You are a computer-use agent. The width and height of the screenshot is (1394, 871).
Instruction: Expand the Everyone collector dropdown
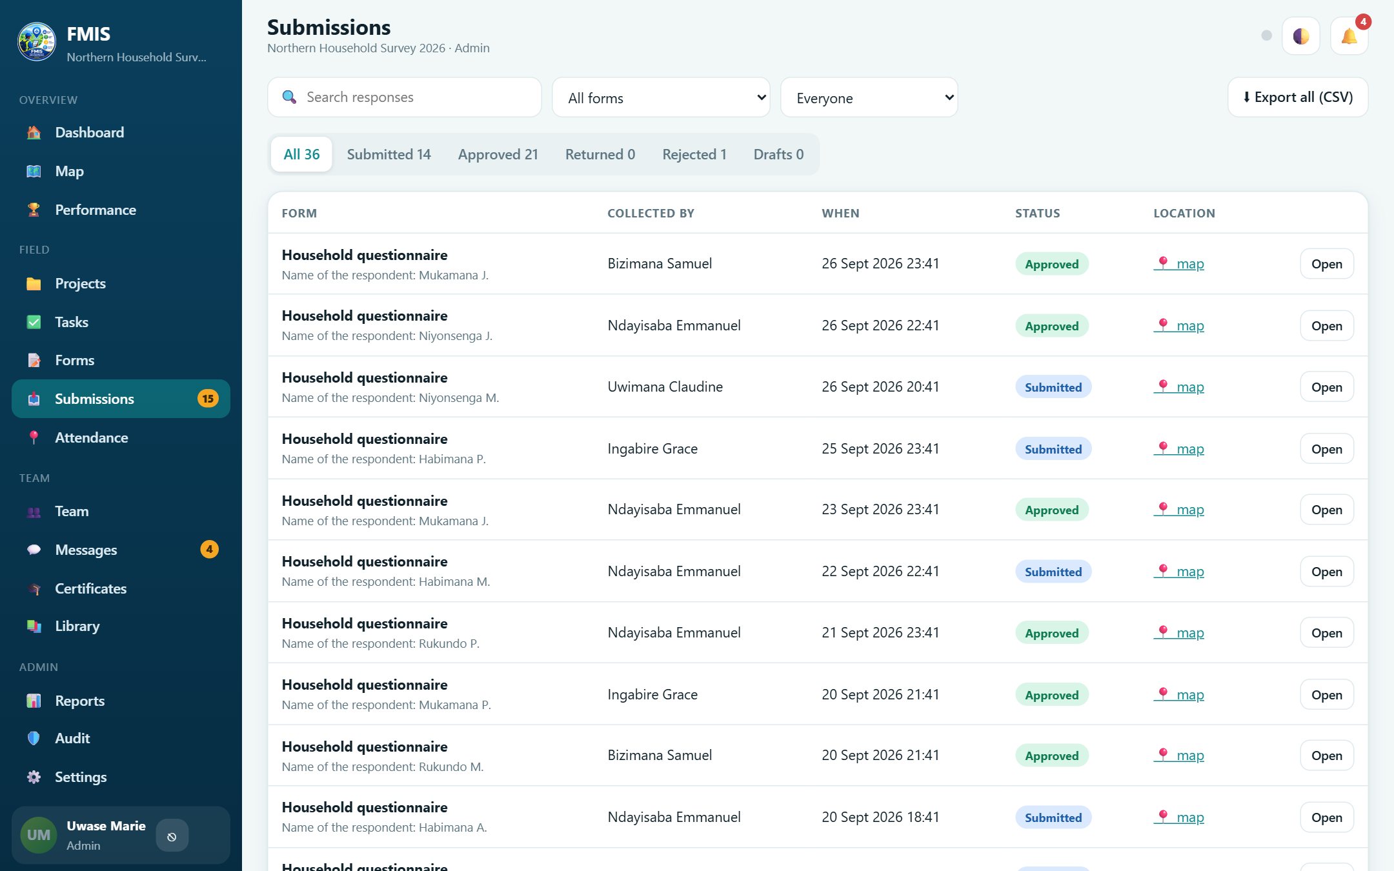point(869,97)
